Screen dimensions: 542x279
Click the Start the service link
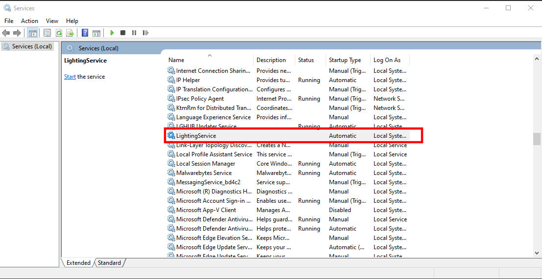click(x=70, y=77)
